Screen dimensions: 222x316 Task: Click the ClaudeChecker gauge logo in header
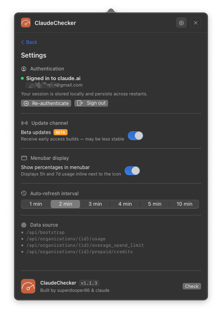(x=26, y=23)
